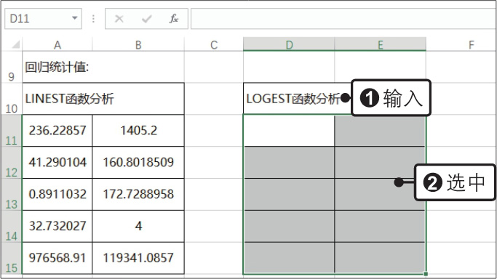Click cell with value 160.8018509

pyautogui.click(x=138, y=163)
